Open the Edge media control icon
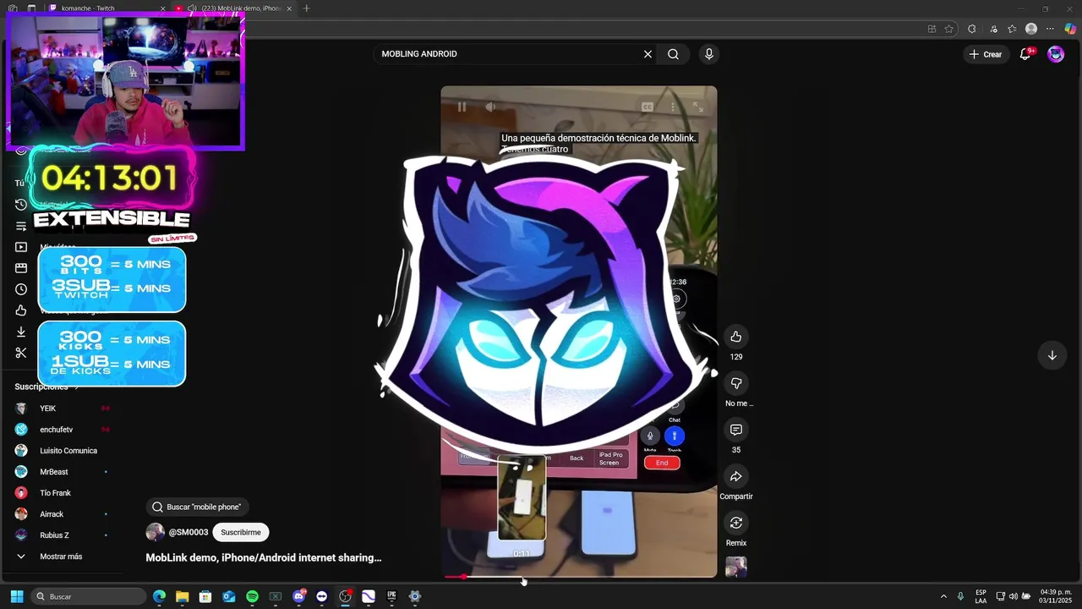1082x609 pixels. click(993, 29)
